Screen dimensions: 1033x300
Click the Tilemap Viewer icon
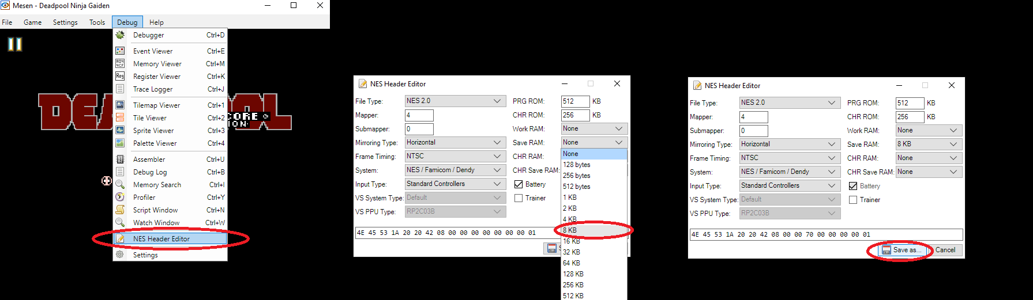tap(120, 105)
